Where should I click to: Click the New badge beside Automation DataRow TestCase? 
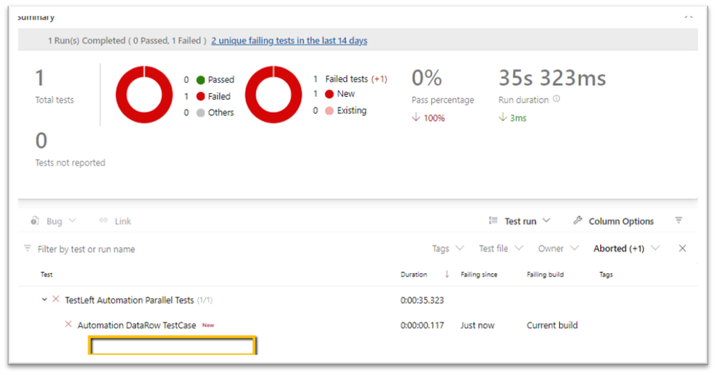point(209,325)
